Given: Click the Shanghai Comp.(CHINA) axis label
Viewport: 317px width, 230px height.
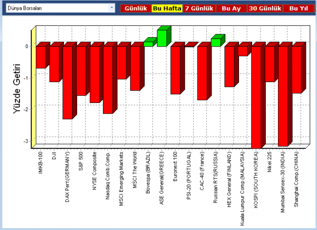Looking at the screenshot, I should (x=297, y=179).
